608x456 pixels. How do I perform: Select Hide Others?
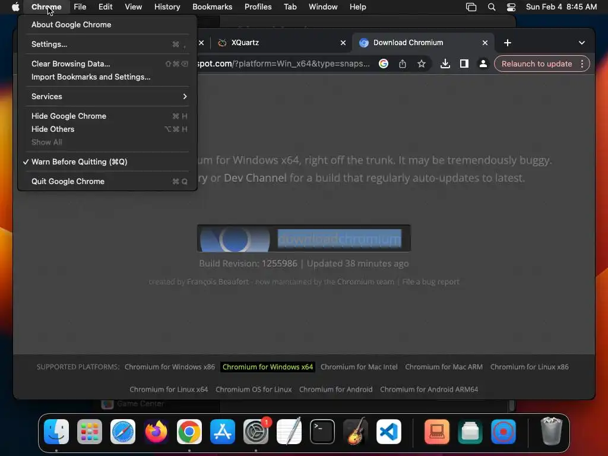(107, 129)
